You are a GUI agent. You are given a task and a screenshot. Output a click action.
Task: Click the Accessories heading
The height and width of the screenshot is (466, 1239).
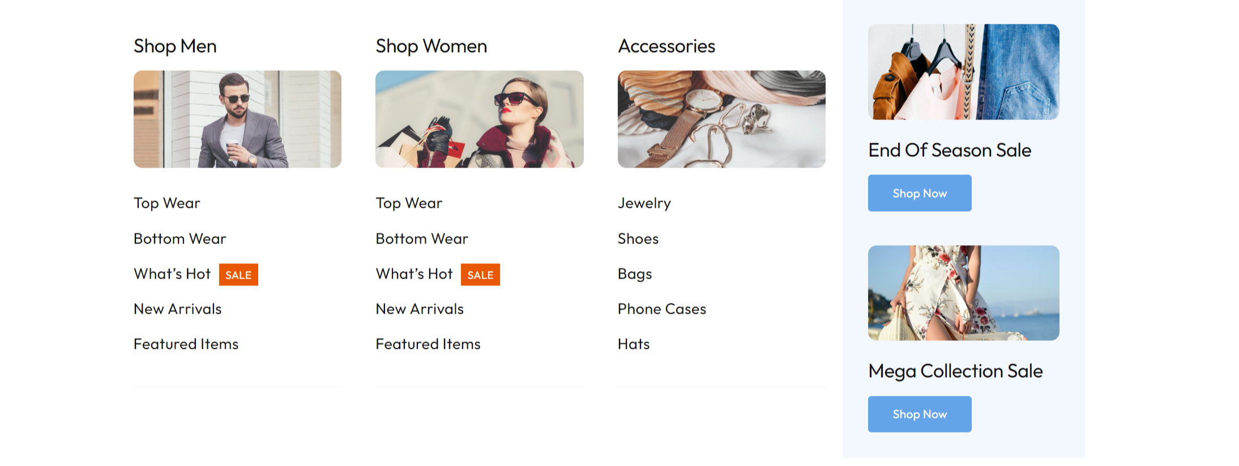(x=667, y=46)
